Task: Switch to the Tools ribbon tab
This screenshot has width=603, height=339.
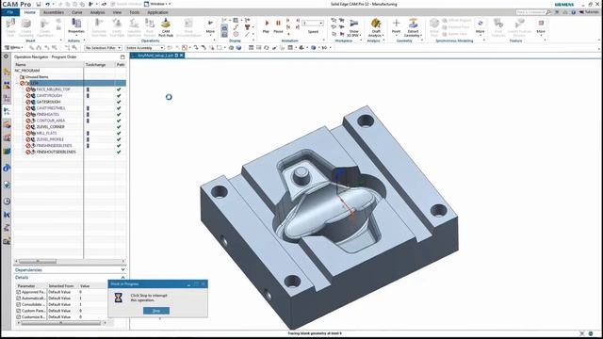Action: (x=134, y=12)
